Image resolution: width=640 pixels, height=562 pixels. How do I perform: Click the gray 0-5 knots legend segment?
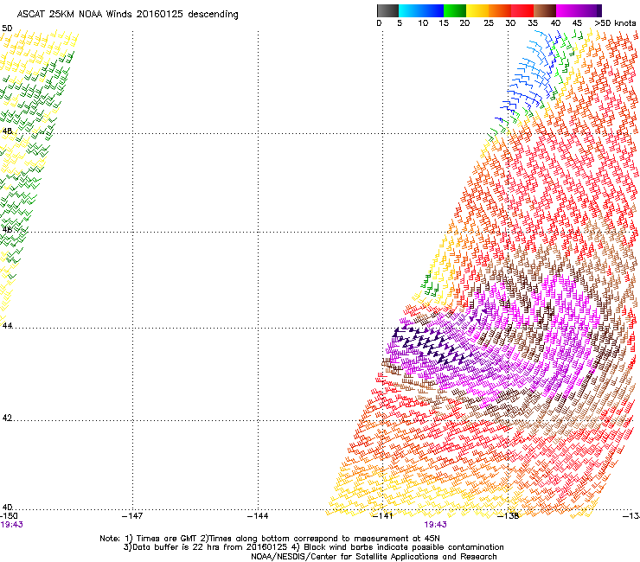click(x=387, y=10)
